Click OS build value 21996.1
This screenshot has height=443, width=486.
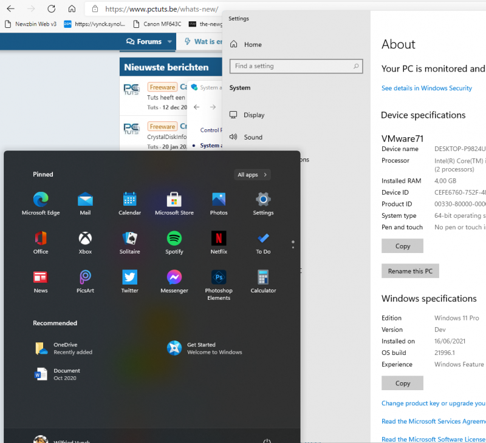pos(445,353)
